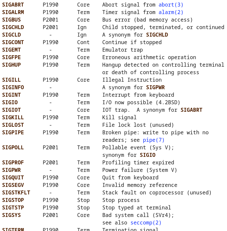Click bold SIGCHLD in the SIGCLD synonym description
The height and width of the screenshot is (231, 227).
click(x=157, y=35)
